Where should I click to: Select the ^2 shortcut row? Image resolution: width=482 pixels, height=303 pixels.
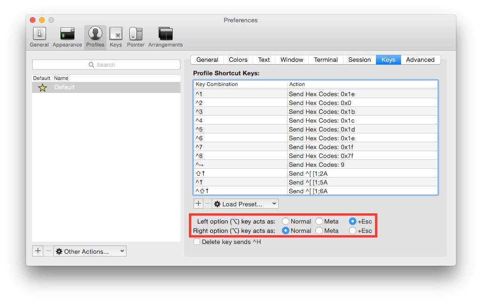coord(316,103)
